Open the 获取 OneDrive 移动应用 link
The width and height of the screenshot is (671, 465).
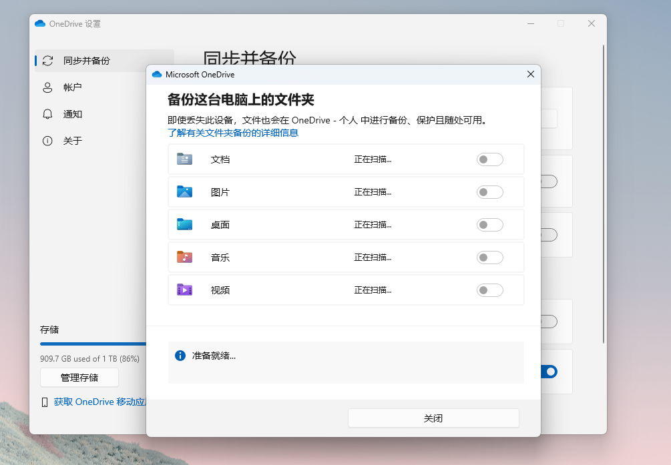tap(100, 402)
